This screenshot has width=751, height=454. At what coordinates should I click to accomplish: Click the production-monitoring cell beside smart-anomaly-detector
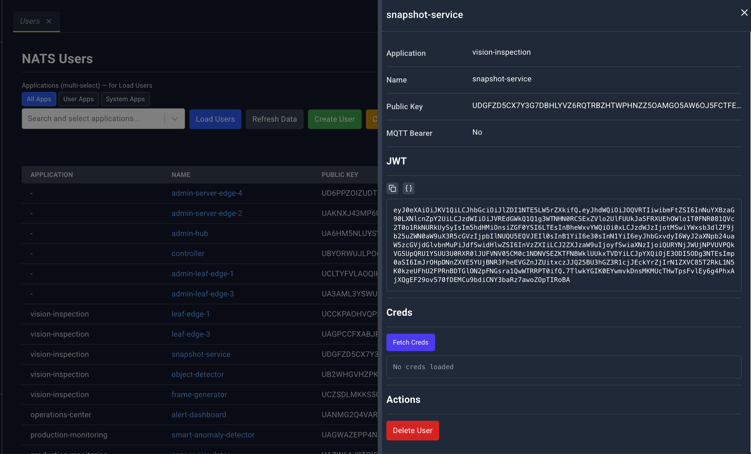(x=69, y=434)
